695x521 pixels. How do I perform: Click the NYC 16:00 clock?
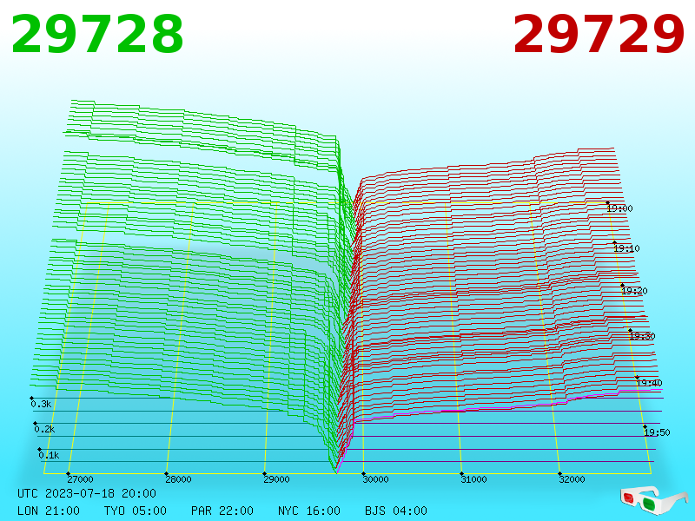[x=309, y=511]
